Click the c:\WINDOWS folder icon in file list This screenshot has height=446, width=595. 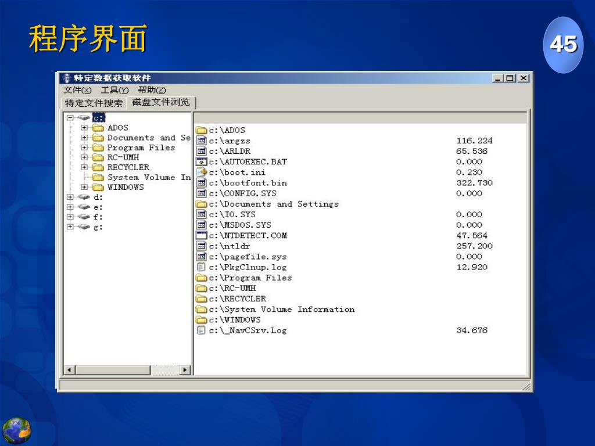click(x=202, y=320)
